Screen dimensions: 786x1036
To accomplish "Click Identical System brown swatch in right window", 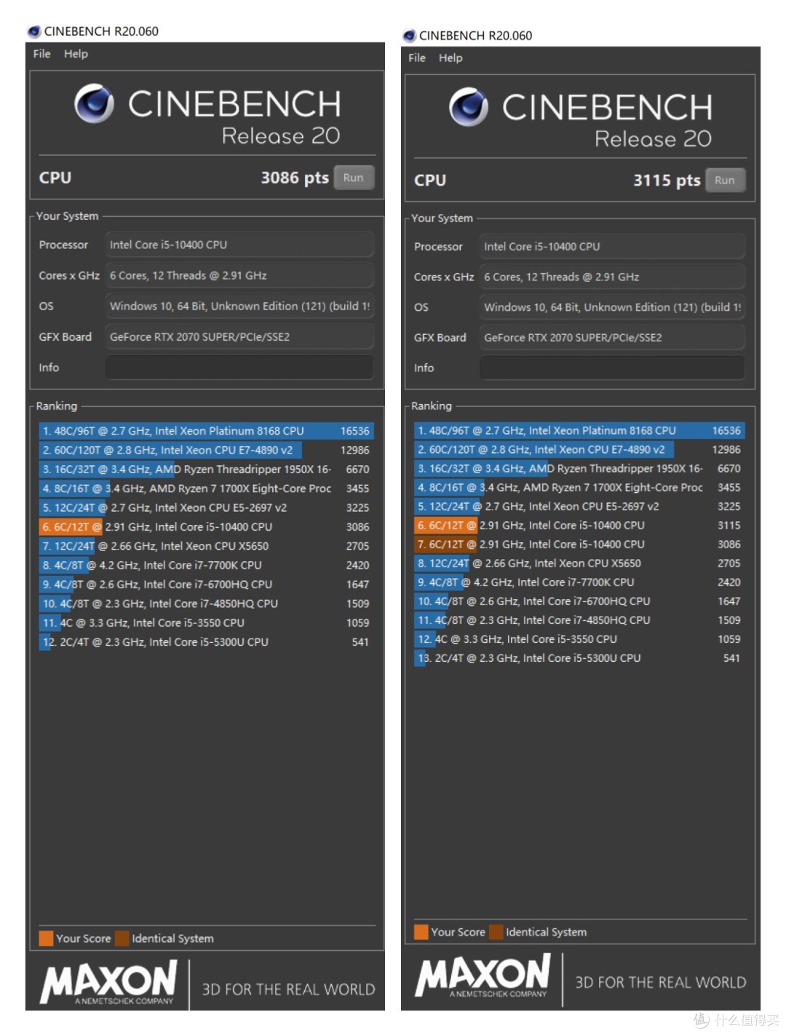I will [496, 932].
